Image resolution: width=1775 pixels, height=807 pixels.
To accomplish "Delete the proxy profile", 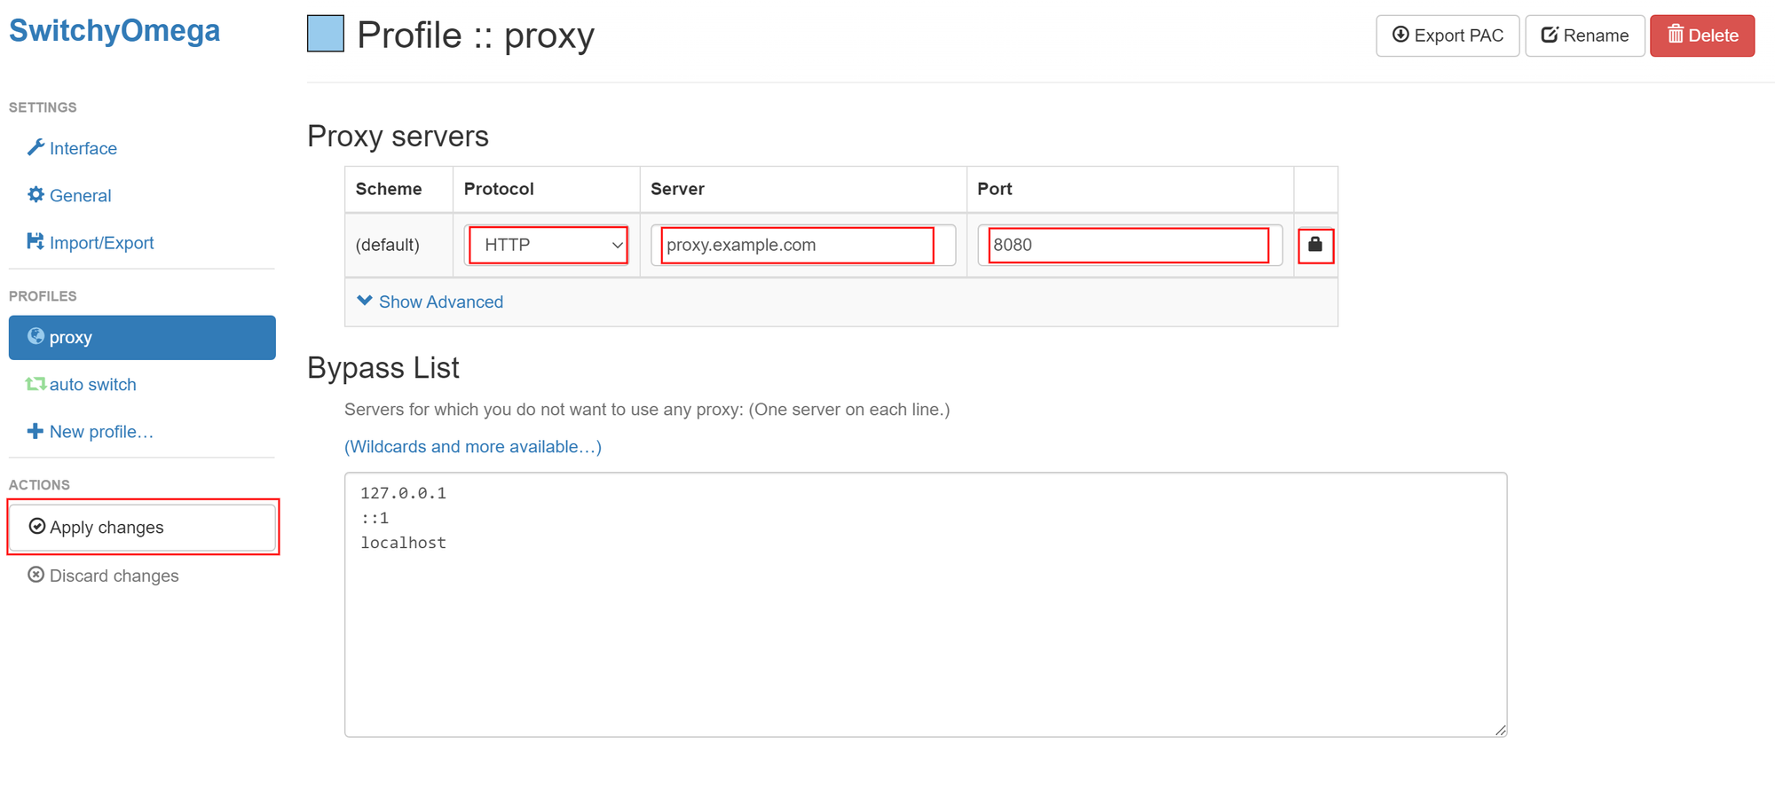I will tap(1702, 35).
